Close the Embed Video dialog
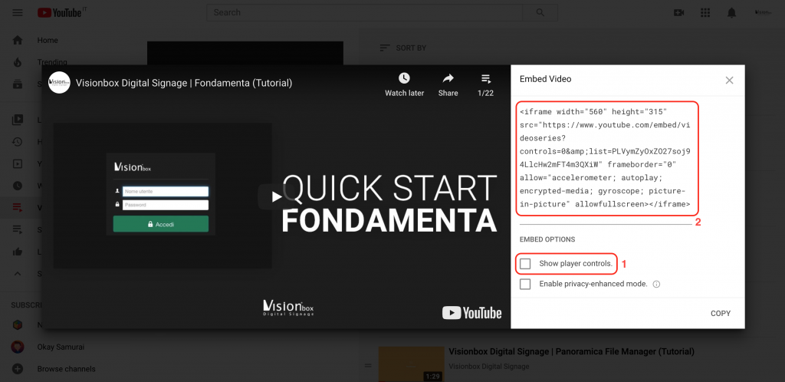This screenshot has width=785, height=382. [x=730, y=80]
